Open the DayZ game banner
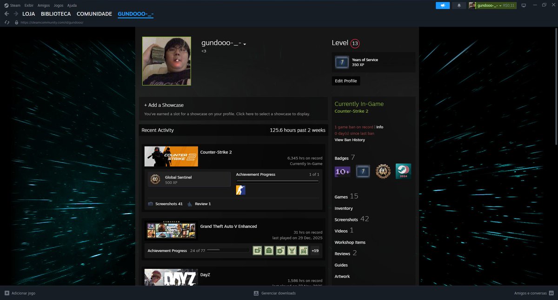558x300 pixels. (x=171, y=277)
